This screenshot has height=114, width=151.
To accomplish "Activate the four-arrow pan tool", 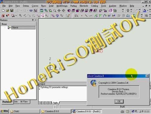I will [x=59, y=11].
